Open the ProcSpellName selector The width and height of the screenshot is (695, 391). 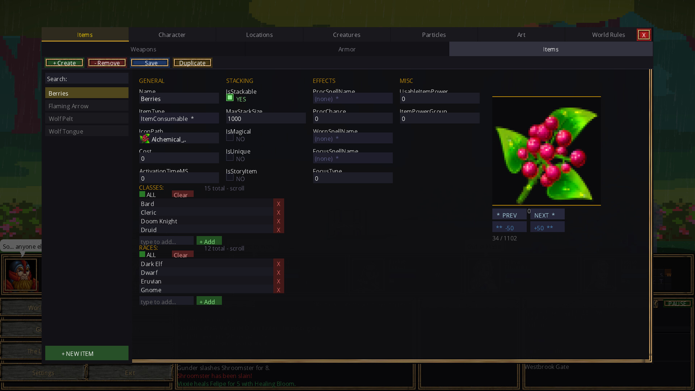(x=353, y=98)
